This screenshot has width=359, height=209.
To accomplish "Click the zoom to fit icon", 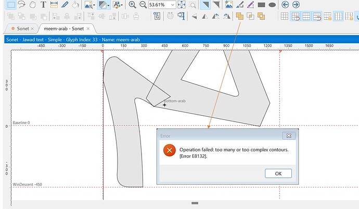I will click(182, 5).
